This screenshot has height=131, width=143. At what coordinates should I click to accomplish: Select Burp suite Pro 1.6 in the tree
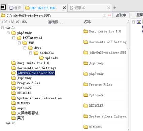[30, 63]
